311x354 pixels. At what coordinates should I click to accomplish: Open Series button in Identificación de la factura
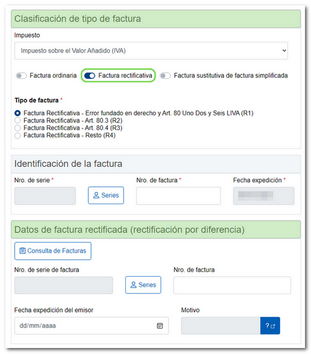[106, 196]
